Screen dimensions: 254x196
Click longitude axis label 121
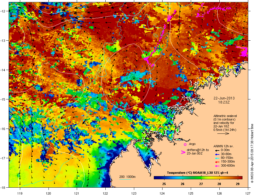tap(77, 193)
